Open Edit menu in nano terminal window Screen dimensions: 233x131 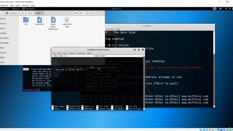click(59, 53)
